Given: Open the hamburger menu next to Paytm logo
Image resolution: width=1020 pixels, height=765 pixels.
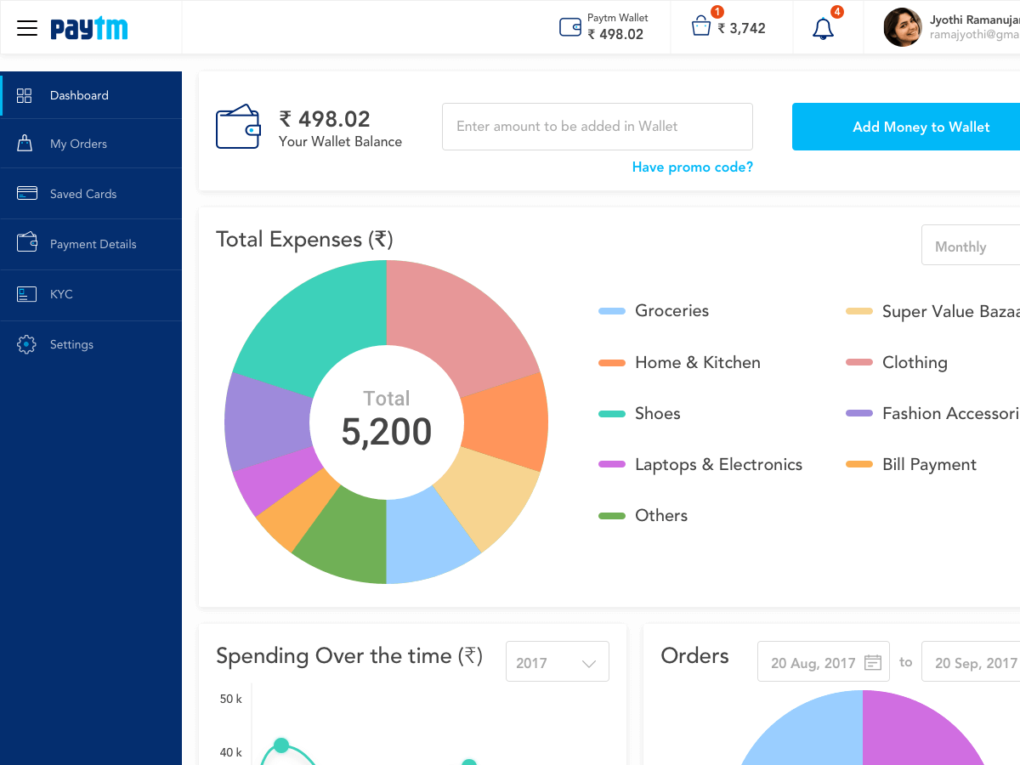Looking at the screenshot, I should coord(26,27).
